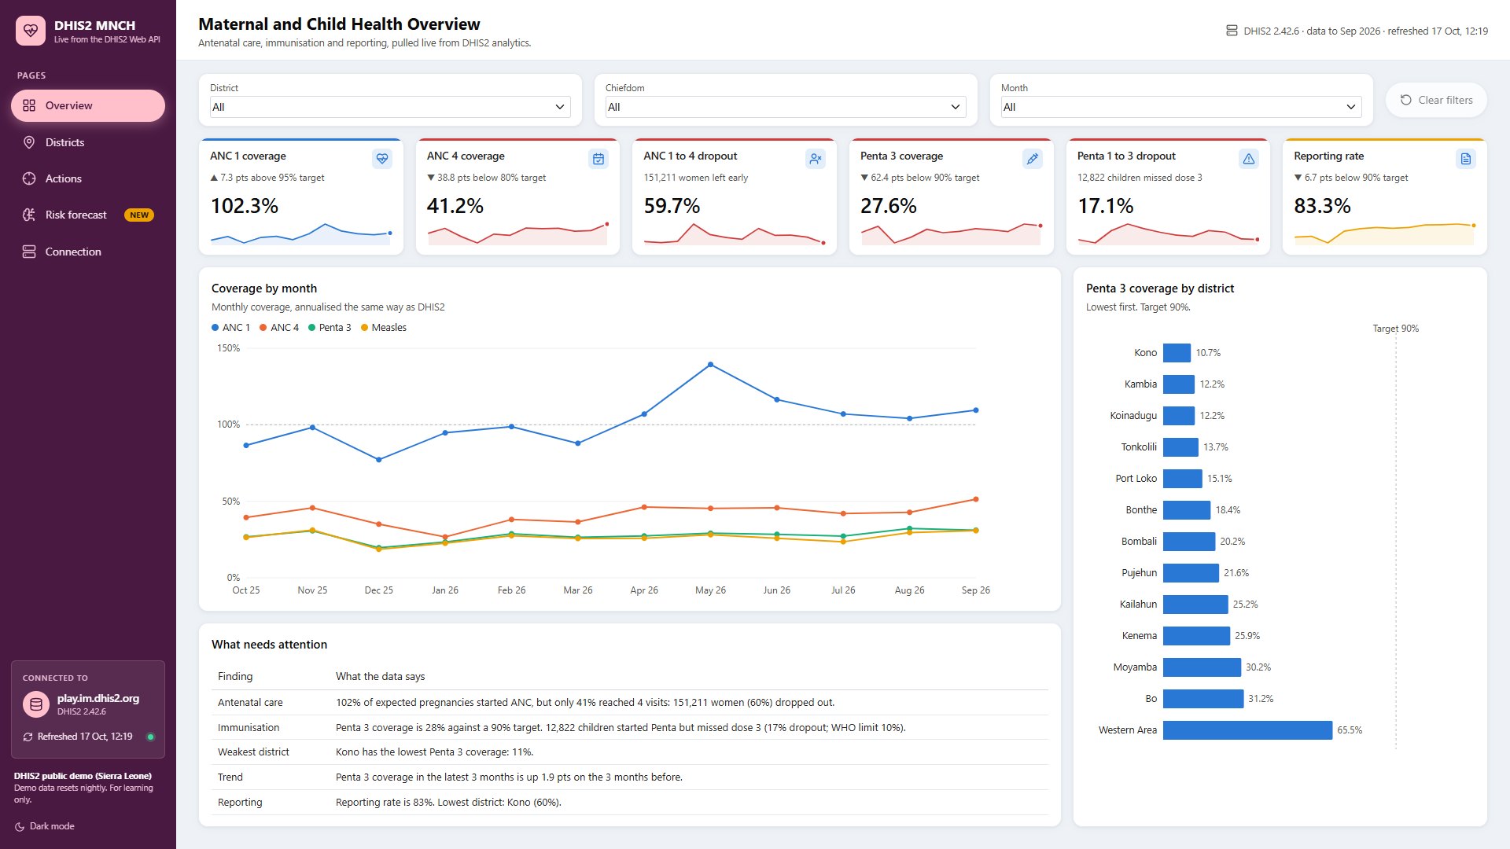This screenshot has height=849, width=1510.
Task: Click the Immunisation finding row
Action: 630,728
